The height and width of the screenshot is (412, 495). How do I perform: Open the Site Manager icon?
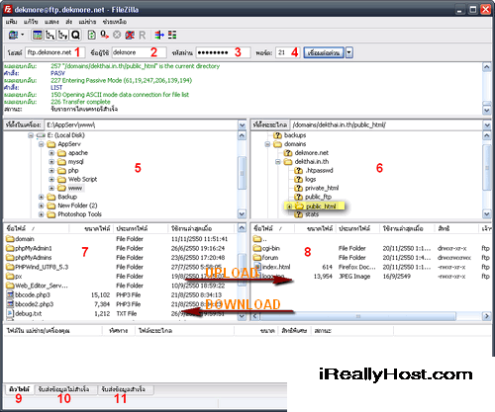point(13,35)
